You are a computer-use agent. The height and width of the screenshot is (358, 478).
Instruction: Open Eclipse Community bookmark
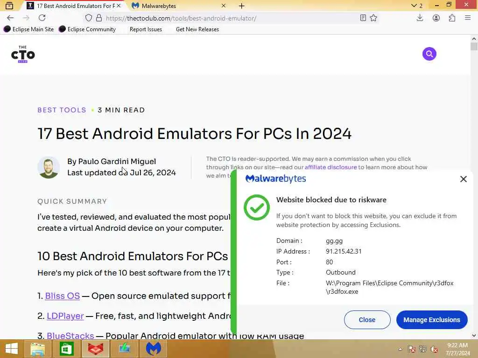pos(87,29)
